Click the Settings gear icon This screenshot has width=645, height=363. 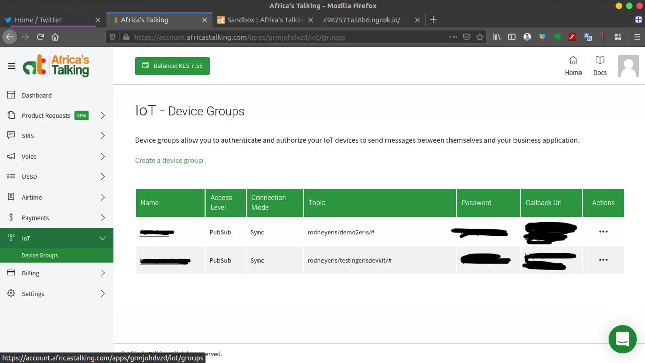(11, 293)
